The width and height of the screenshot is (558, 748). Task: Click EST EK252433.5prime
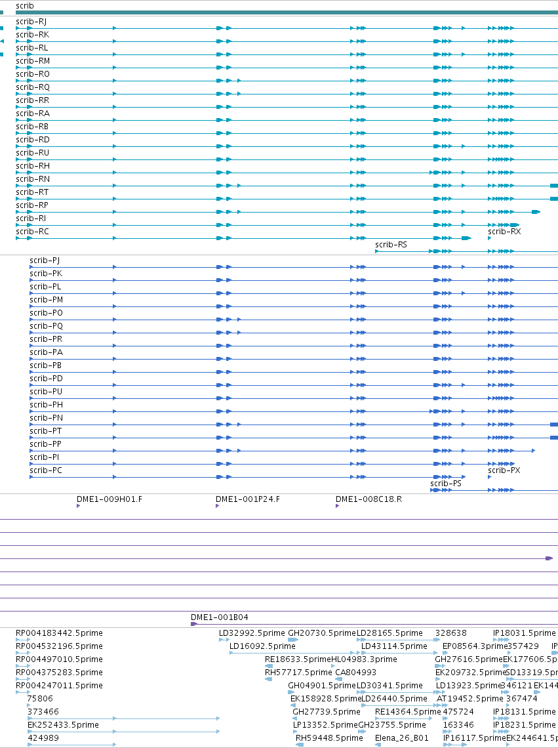click(x=63, y=724)
